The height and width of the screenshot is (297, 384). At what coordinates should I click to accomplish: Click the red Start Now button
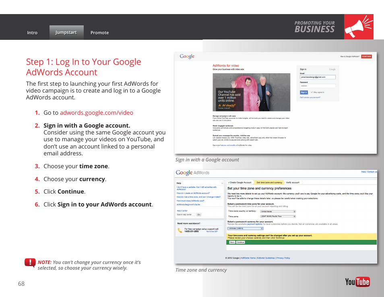pos(366,57)
